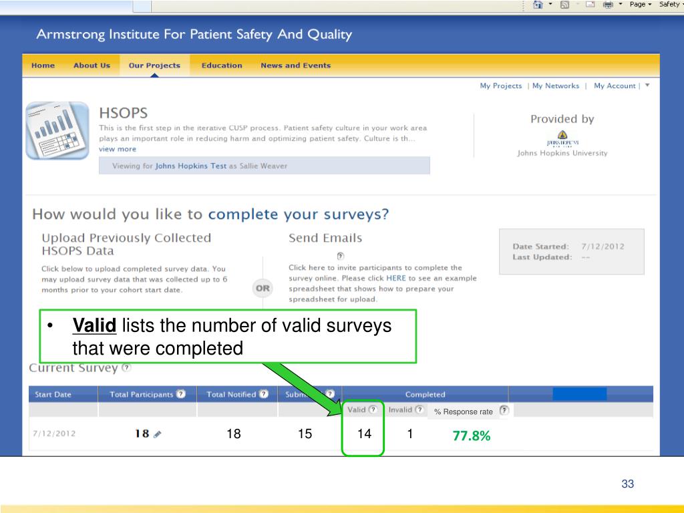Click the Print icon

pyautogui.click(x=608, y=5)
